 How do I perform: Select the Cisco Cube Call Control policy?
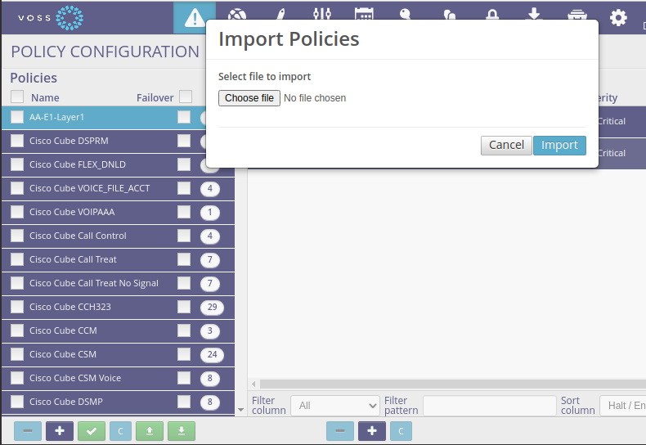pos(78,236)
